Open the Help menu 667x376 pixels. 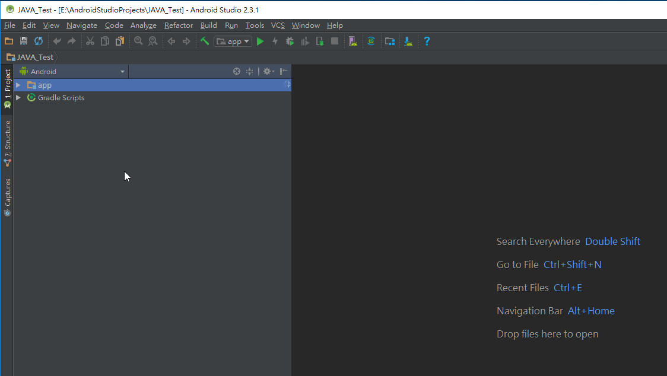pyautogui.click(x=335, y=26)
